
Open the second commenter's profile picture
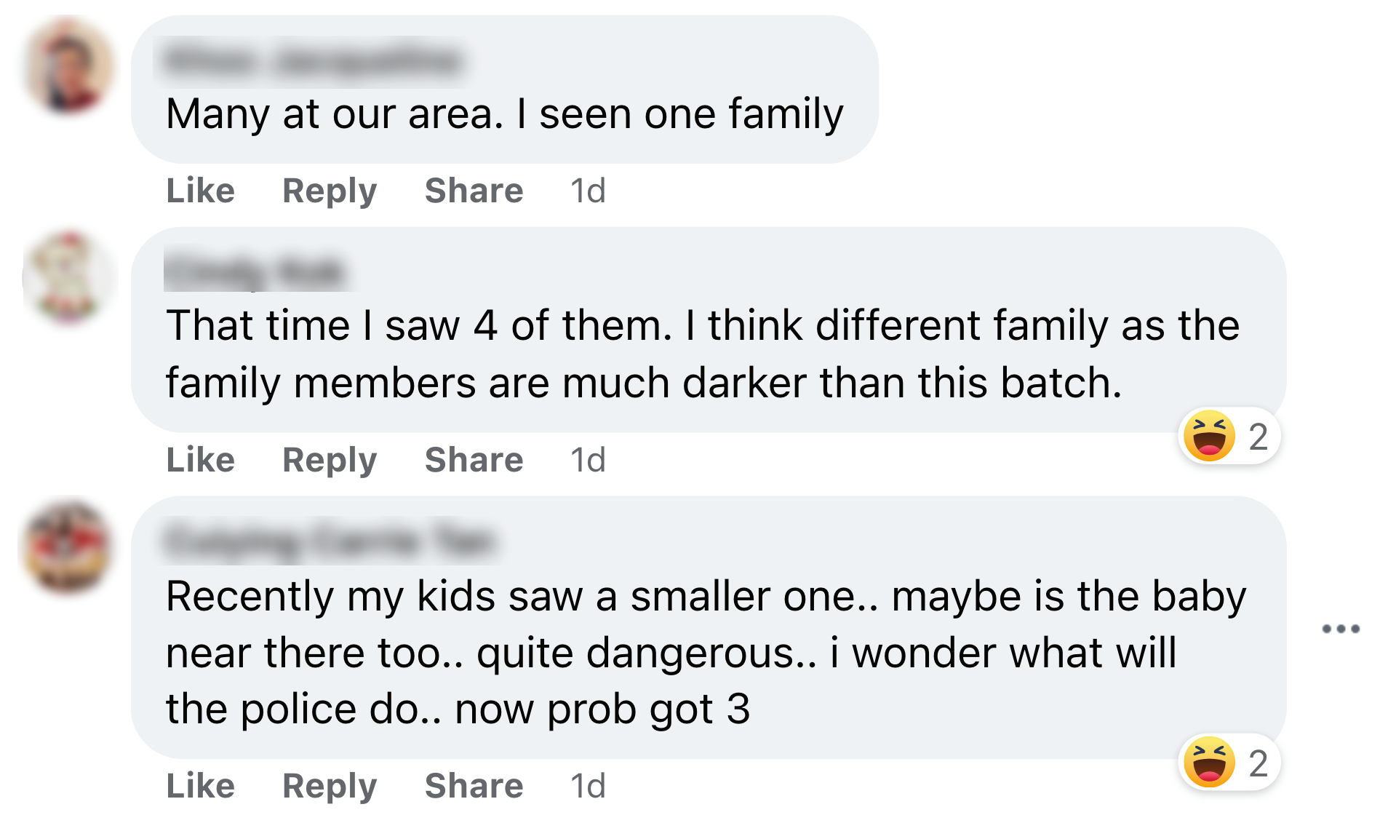click(69, 277)
